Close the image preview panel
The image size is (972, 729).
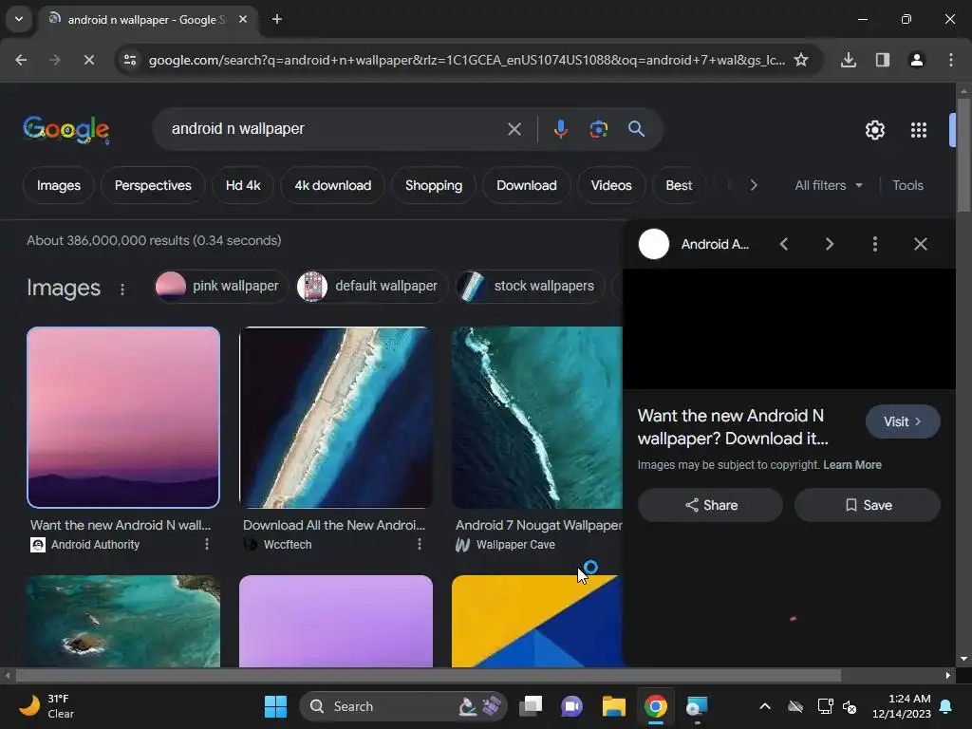click(x=921, y=244)
